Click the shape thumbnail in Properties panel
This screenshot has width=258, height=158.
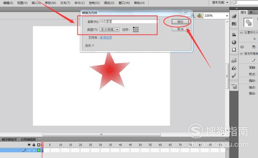248,22
